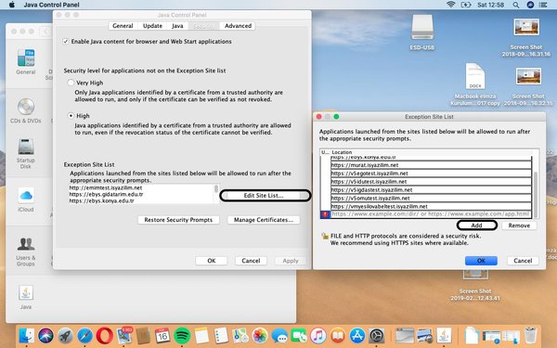Open the Apple menu
This screenshot has height=348, width=557.
coord(12,5)
